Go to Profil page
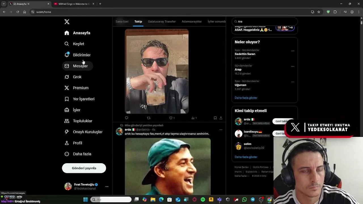The width and height of the screenshot is (363, 204). (73, 143)
